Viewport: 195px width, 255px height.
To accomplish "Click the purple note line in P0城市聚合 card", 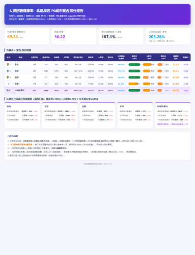I will click(173, 124).
